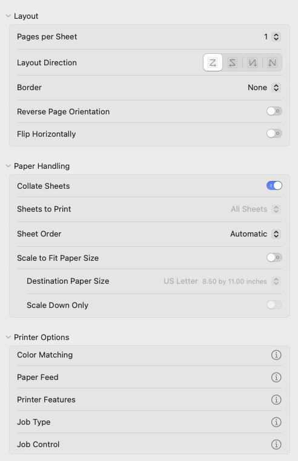Screen dimensions: 298x461
Task: Turn on Flip Horizontally
Action: click(x=274, y=134)
